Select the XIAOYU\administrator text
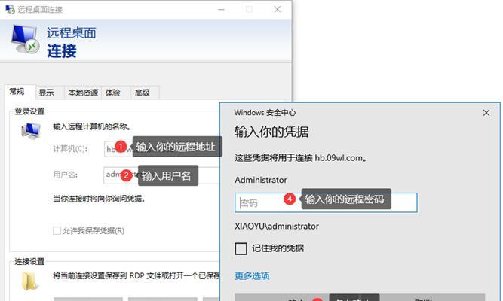Image resolution: width=503 pixels, height=301 pixels. [x=277, y=226]
